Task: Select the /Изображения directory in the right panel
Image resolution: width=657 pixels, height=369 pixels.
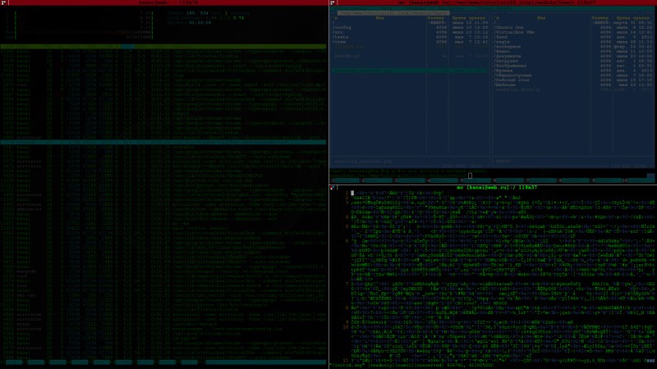Action: pos(510,66)
